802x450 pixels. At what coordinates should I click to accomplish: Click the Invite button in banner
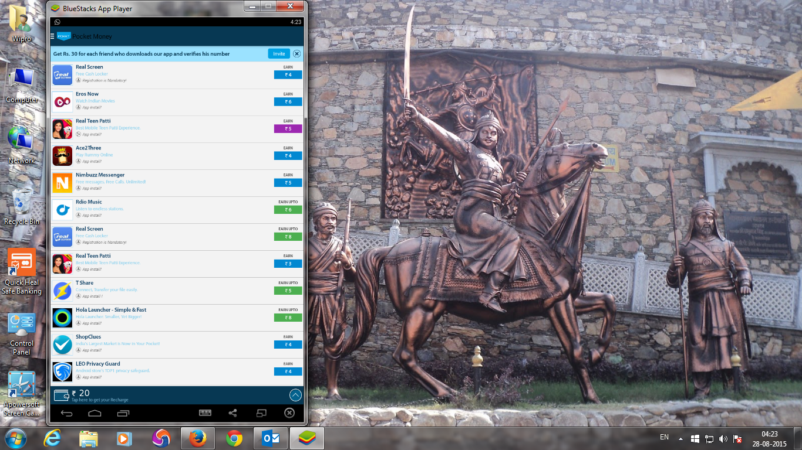tap(279, 53)
